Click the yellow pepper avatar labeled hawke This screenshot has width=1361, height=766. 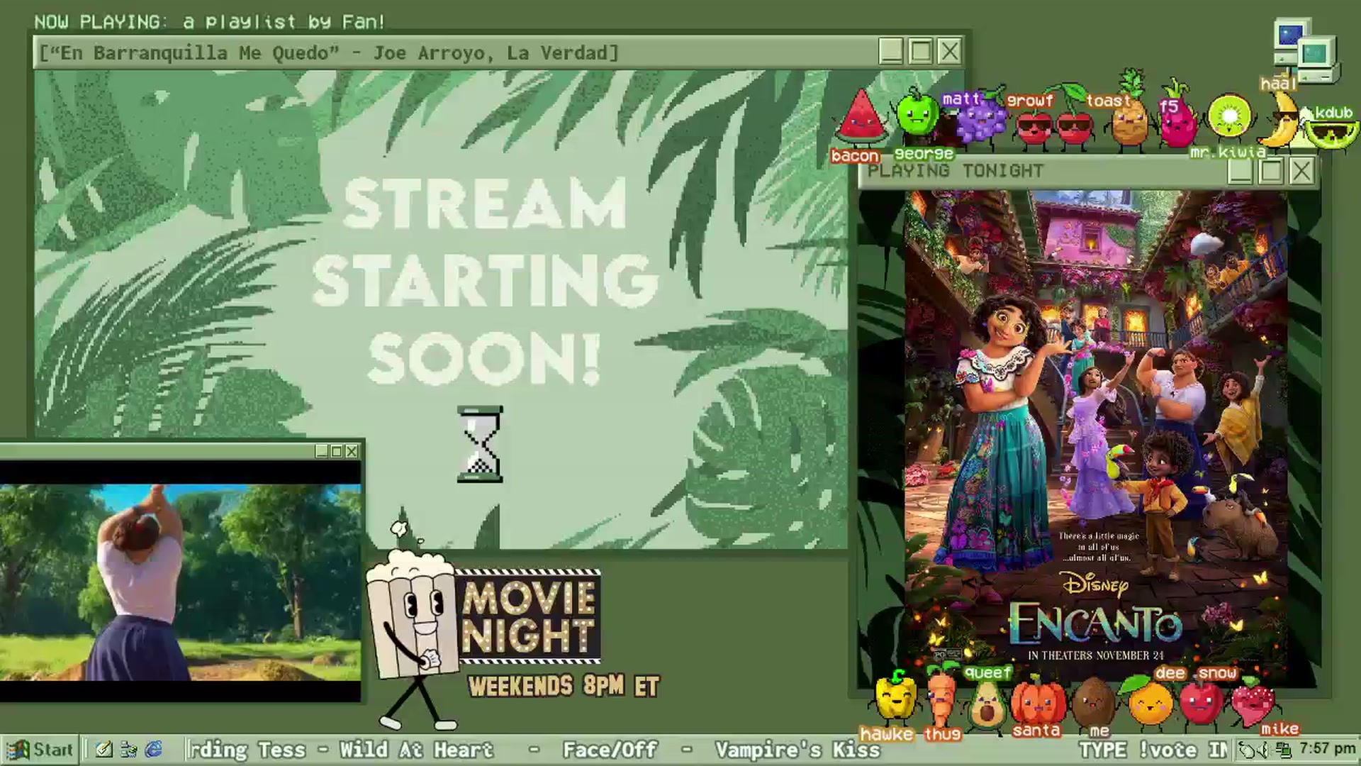[x=895, y=699]
